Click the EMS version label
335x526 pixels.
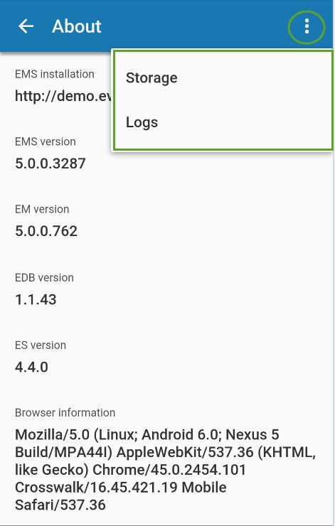click(46, 141)
